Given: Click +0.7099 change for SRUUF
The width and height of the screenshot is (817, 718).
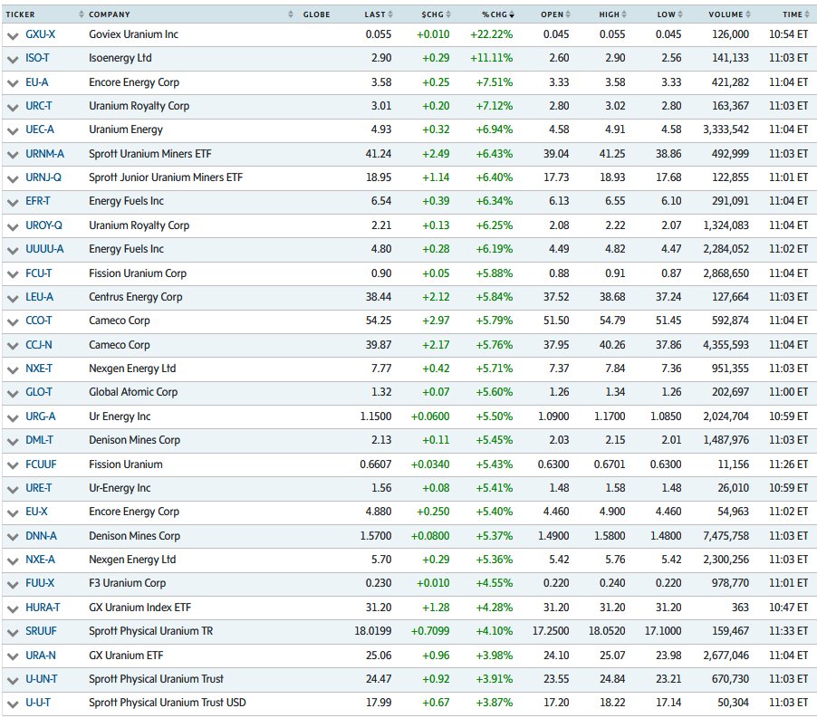Looking at the screenshot, I should 430,631.
